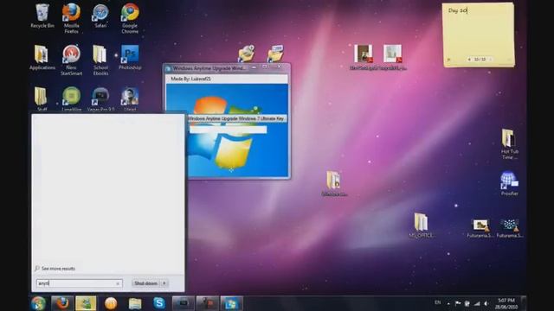Select the Stuff folder icon
Screen dimensions: 554x311
[42, 98]
